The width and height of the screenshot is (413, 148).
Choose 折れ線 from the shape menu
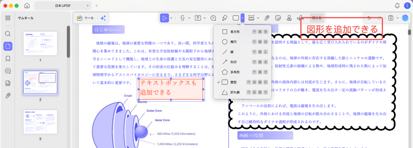click(242, 92)
